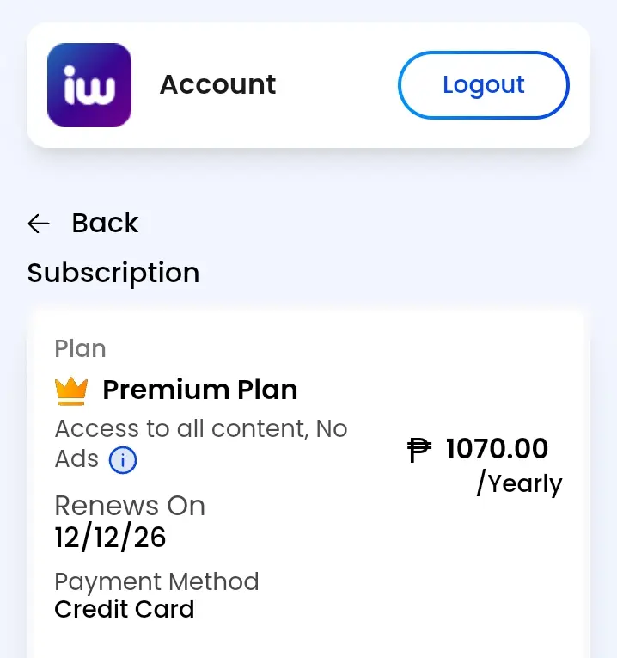The width and height of the screenshot is (617, 658).
Task: Click the Account header title
Action: [x=217, y=85]
